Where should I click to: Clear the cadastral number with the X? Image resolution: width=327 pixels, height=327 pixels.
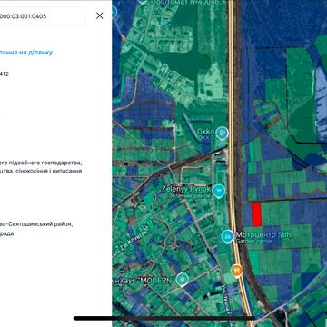[x=99, y=15]
